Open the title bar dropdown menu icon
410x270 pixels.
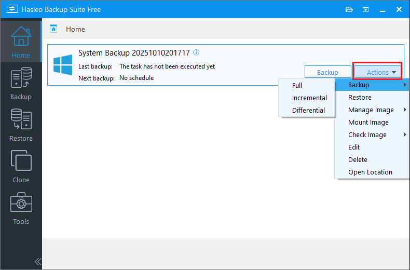tap(365, 10)
